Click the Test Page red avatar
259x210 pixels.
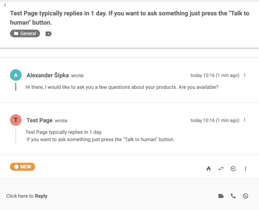point(16,120)
